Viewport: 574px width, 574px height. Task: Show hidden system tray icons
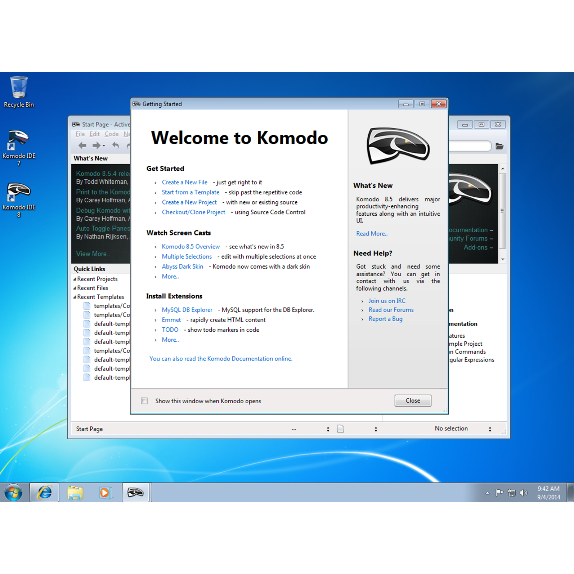click(x=487, y=493)
